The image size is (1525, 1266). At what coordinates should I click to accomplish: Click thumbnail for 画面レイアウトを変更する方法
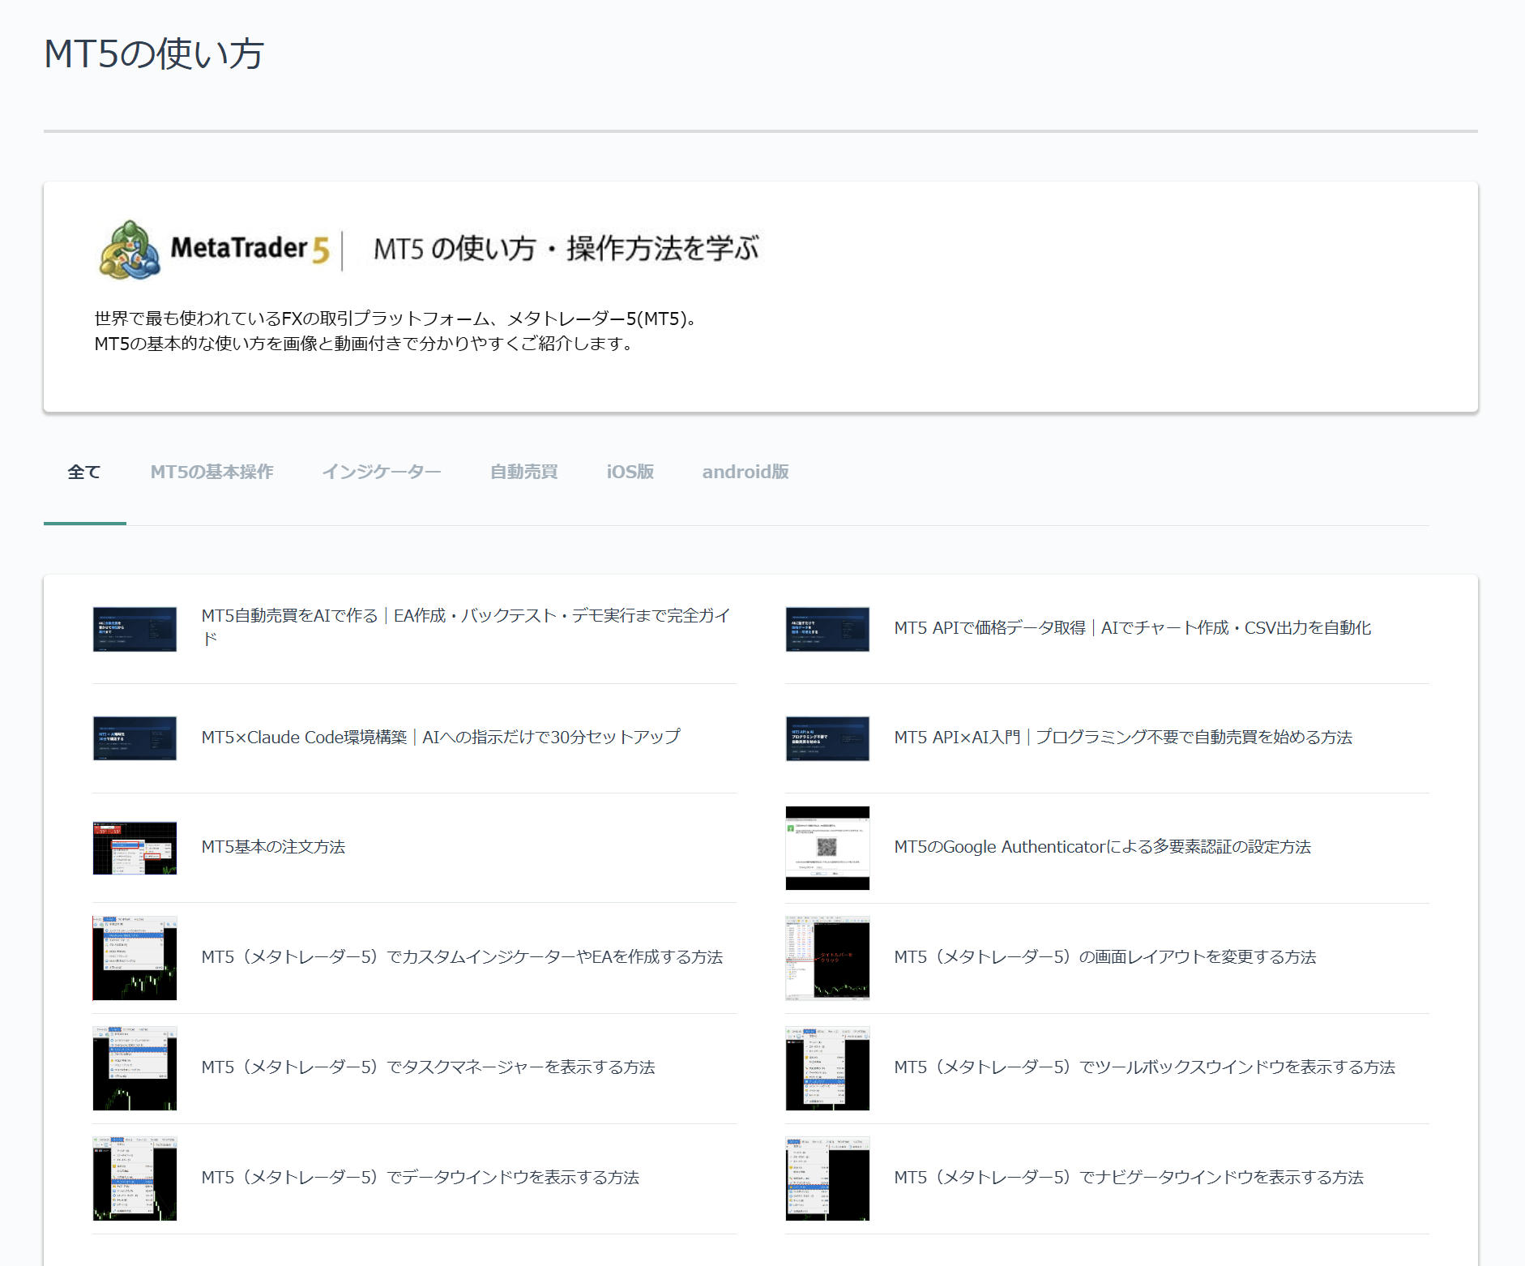(x=827, y=958)
